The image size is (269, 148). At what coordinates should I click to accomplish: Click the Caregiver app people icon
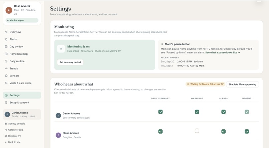click(x=6, y=130)
